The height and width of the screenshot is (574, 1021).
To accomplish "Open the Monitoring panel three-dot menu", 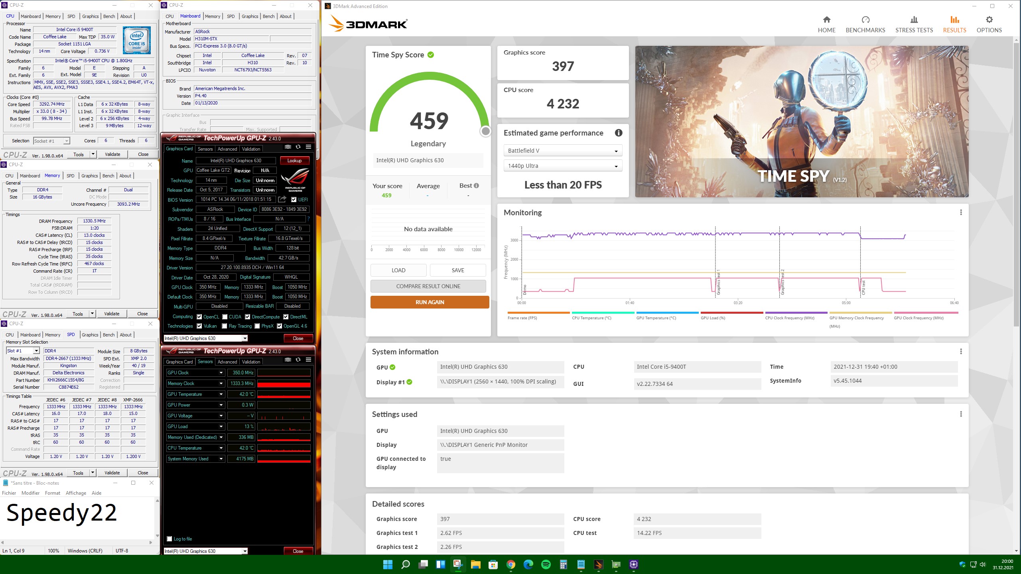I will coord(961,212).
